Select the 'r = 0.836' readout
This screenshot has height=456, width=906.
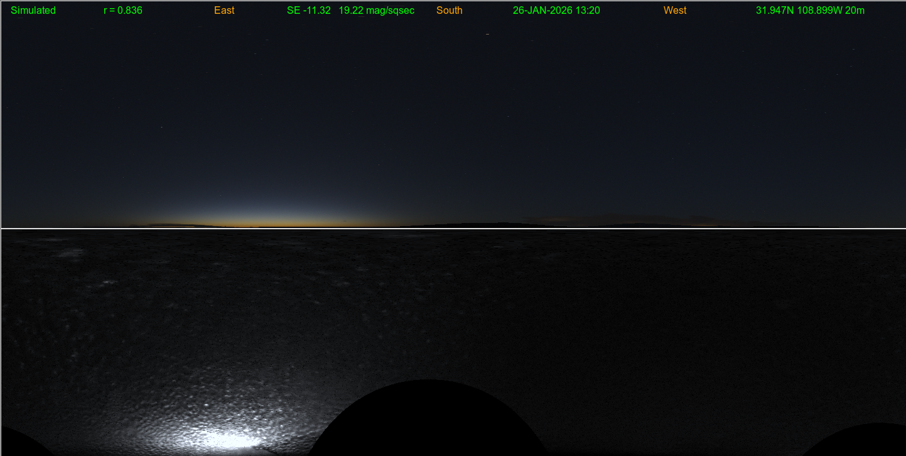click(123, 11)
